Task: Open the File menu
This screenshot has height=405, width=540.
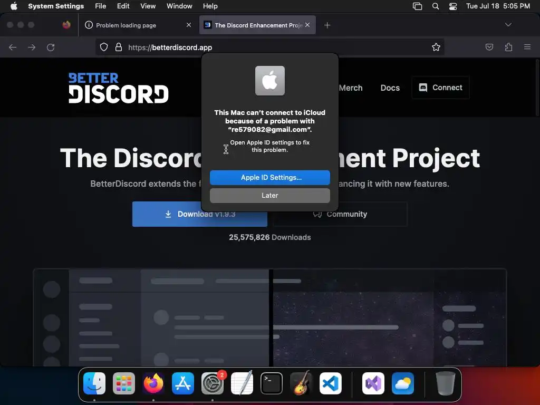Action: click(101, 6)
